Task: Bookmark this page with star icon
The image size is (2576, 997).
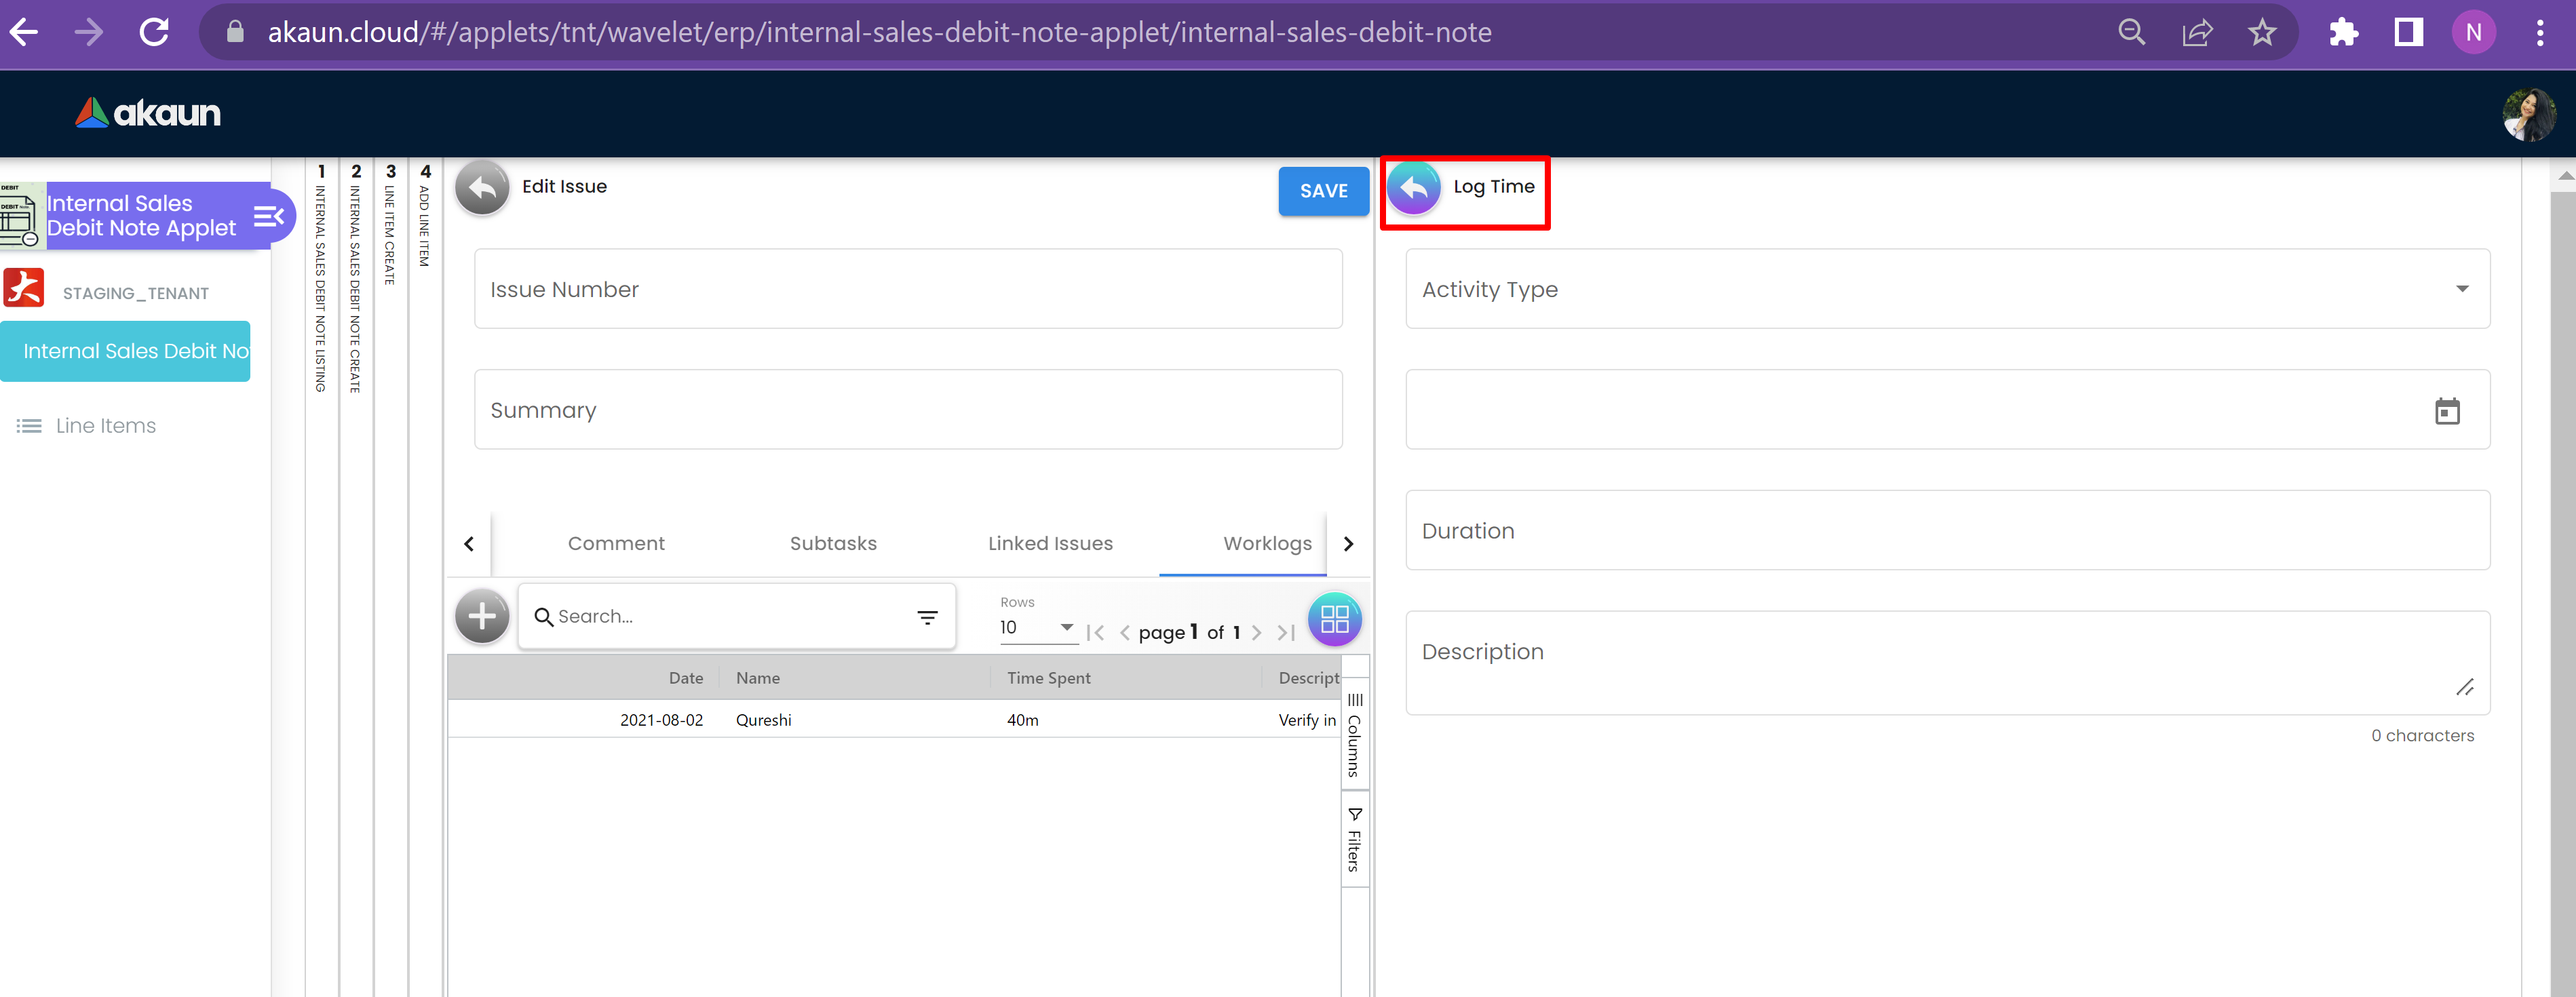Action: (x=2262, y=33)
